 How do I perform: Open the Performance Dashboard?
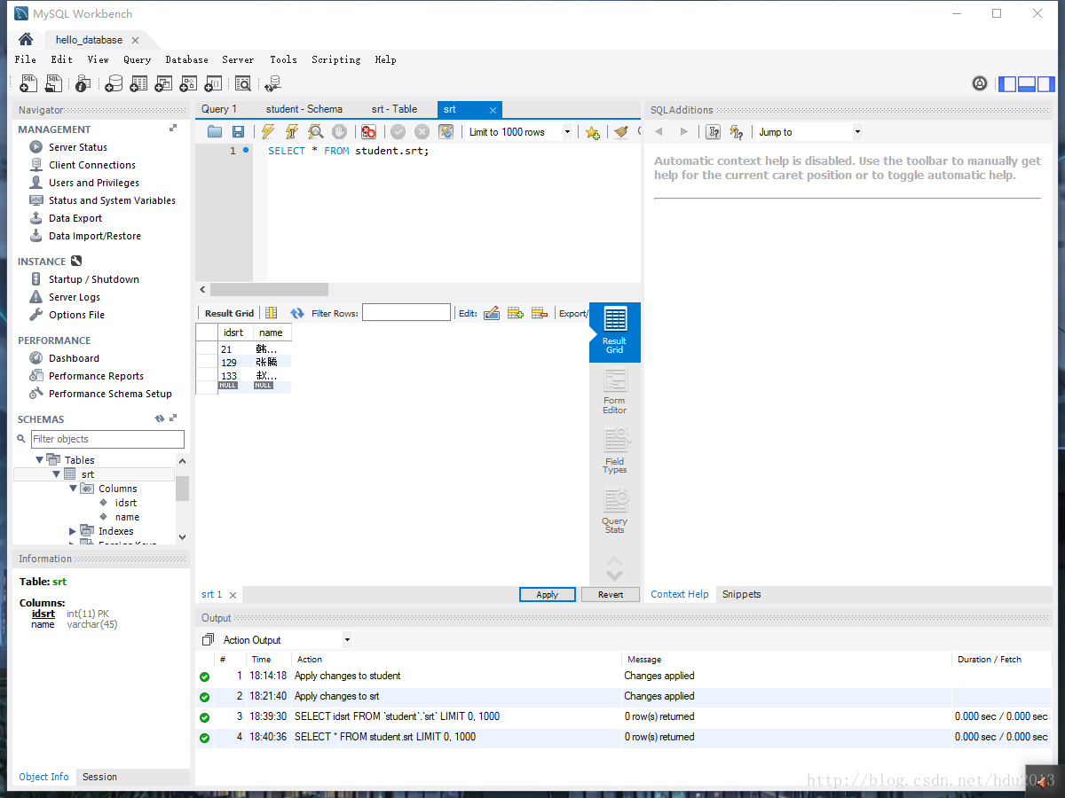tap(74, 358)
